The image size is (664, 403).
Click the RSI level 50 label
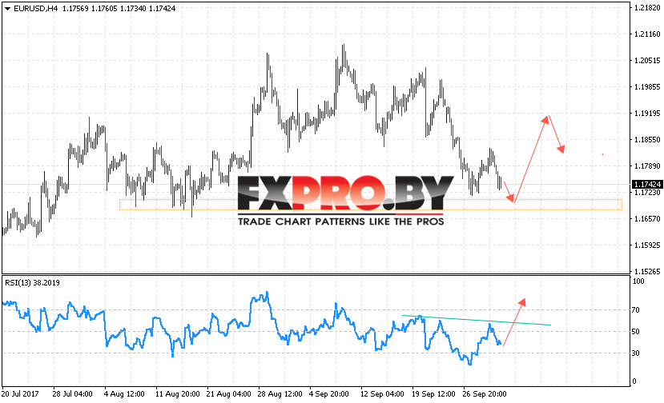click(636, 332)
